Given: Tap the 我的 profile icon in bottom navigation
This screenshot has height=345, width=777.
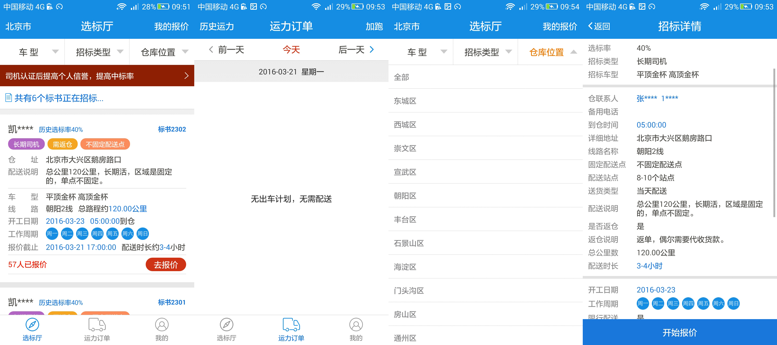Looking at the screenshot, I should 162,325.
